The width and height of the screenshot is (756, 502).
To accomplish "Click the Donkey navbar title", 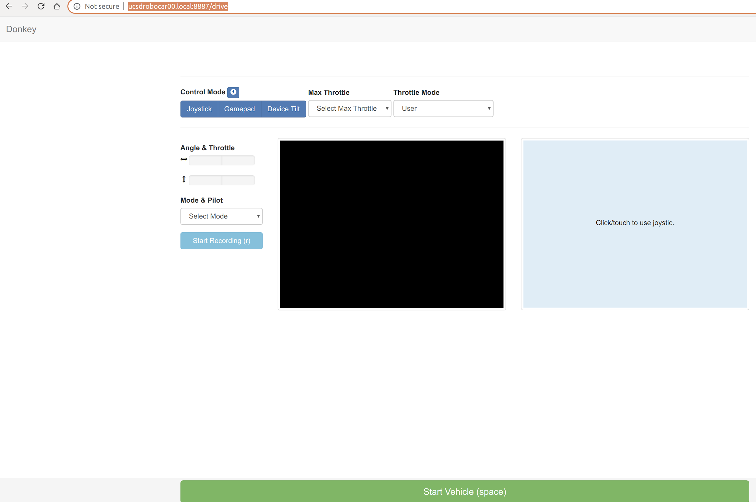I will point(21,29).
